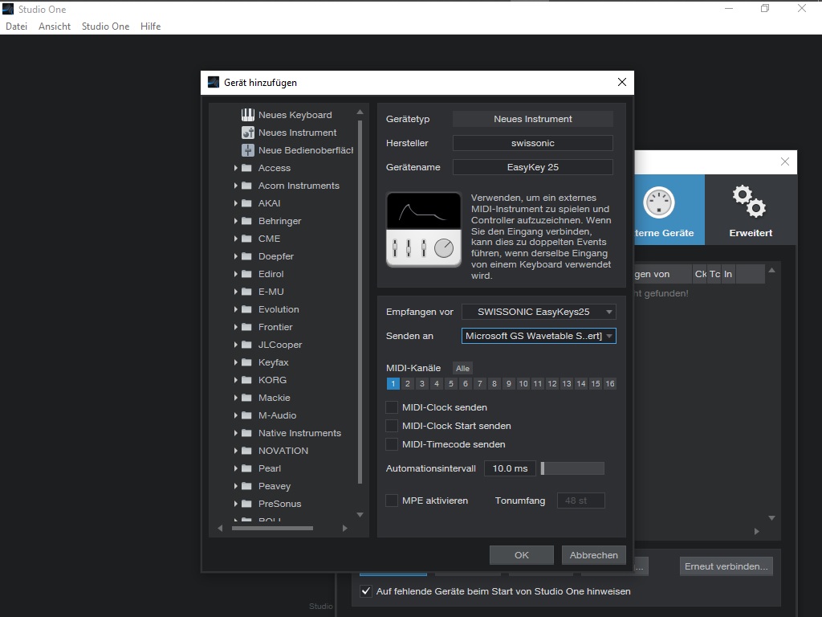Select all MIDI channels with Alle
Screen dimensions: 822x617
pos(462,368)
